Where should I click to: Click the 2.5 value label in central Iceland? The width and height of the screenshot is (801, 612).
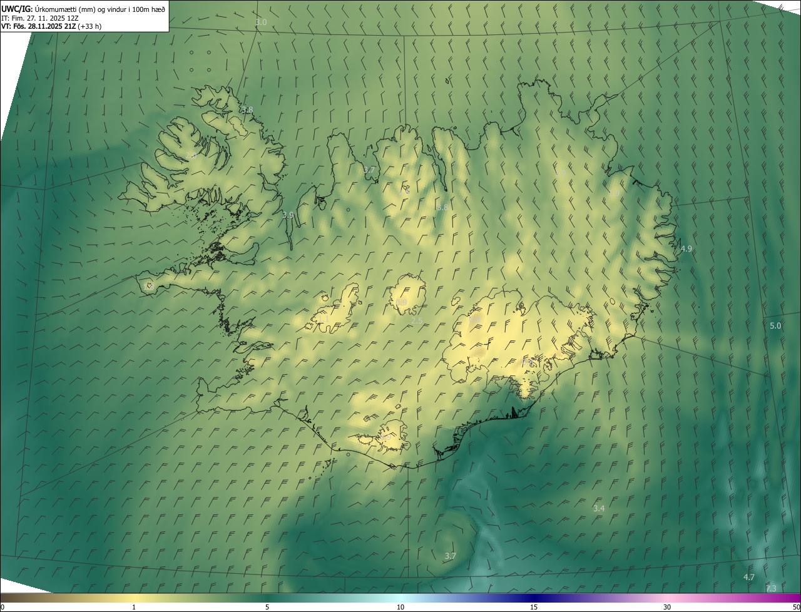[417, 320]
